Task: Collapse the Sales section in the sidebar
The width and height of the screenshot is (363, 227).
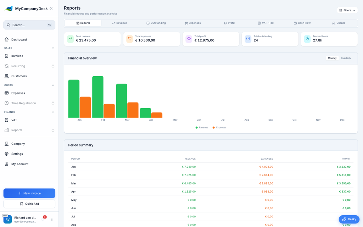Action: click(53, 48)
